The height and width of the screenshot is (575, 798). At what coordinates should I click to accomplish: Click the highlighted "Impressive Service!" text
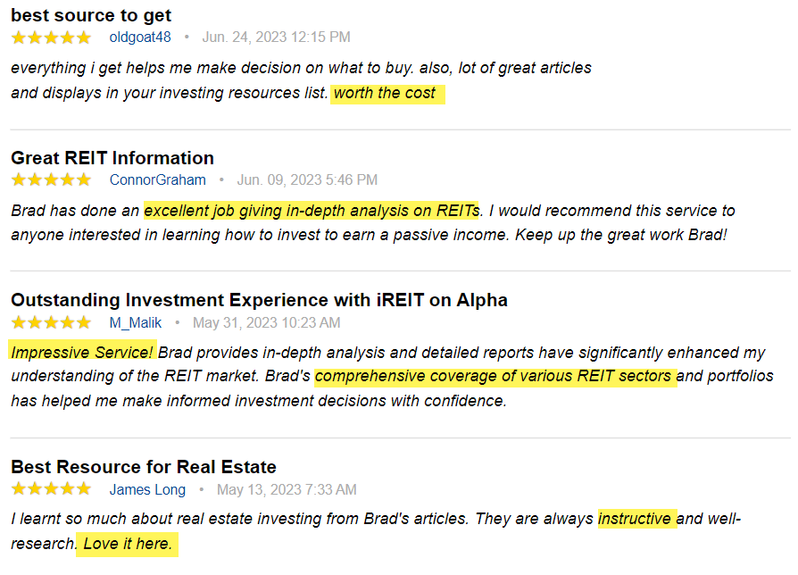coord(82,352)
